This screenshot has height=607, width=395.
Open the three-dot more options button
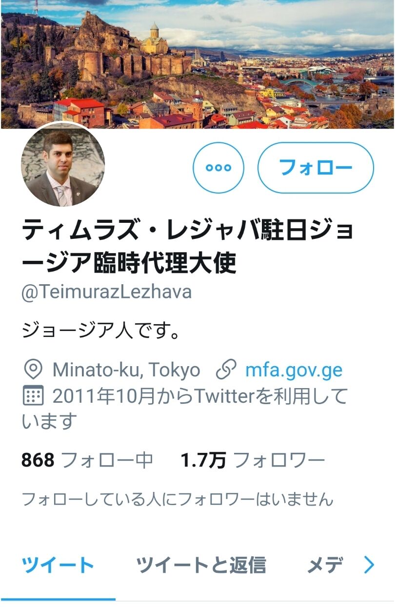218,168
